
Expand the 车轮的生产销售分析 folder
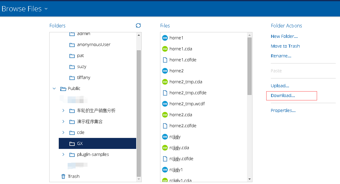(x=63, y=110)
